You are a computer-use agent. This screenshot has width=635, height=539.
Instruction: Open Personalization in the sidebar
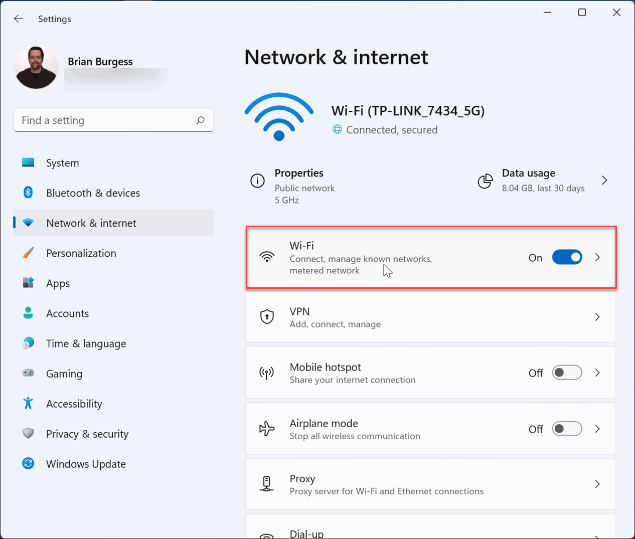[x=81, y=253]
